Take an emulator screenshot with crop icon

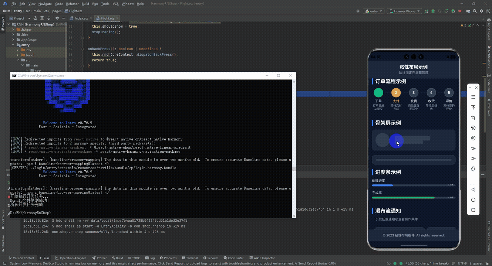point(473,118)
